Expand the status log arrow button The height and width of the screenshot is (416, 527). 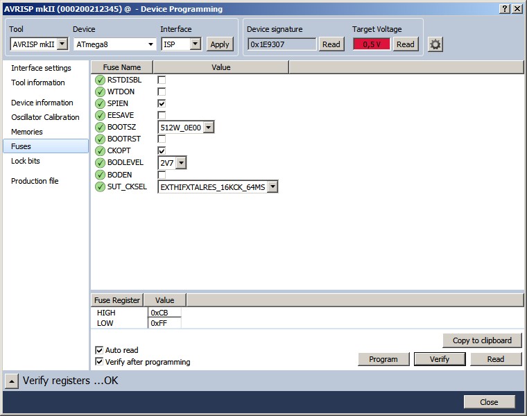[12, 381]
